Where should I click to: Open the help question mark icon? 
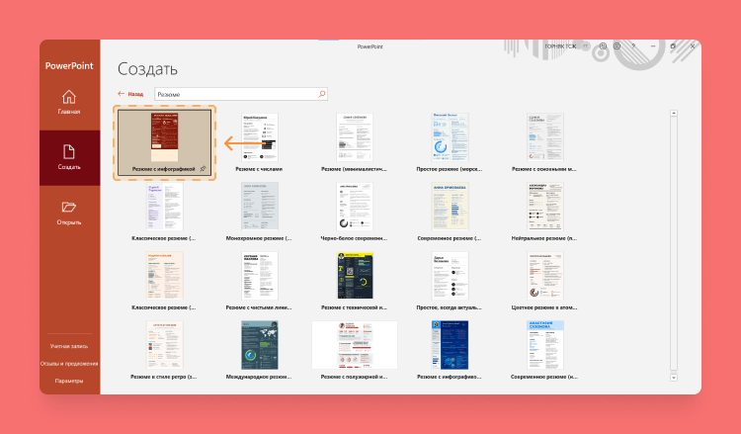(x=633, y=46)
